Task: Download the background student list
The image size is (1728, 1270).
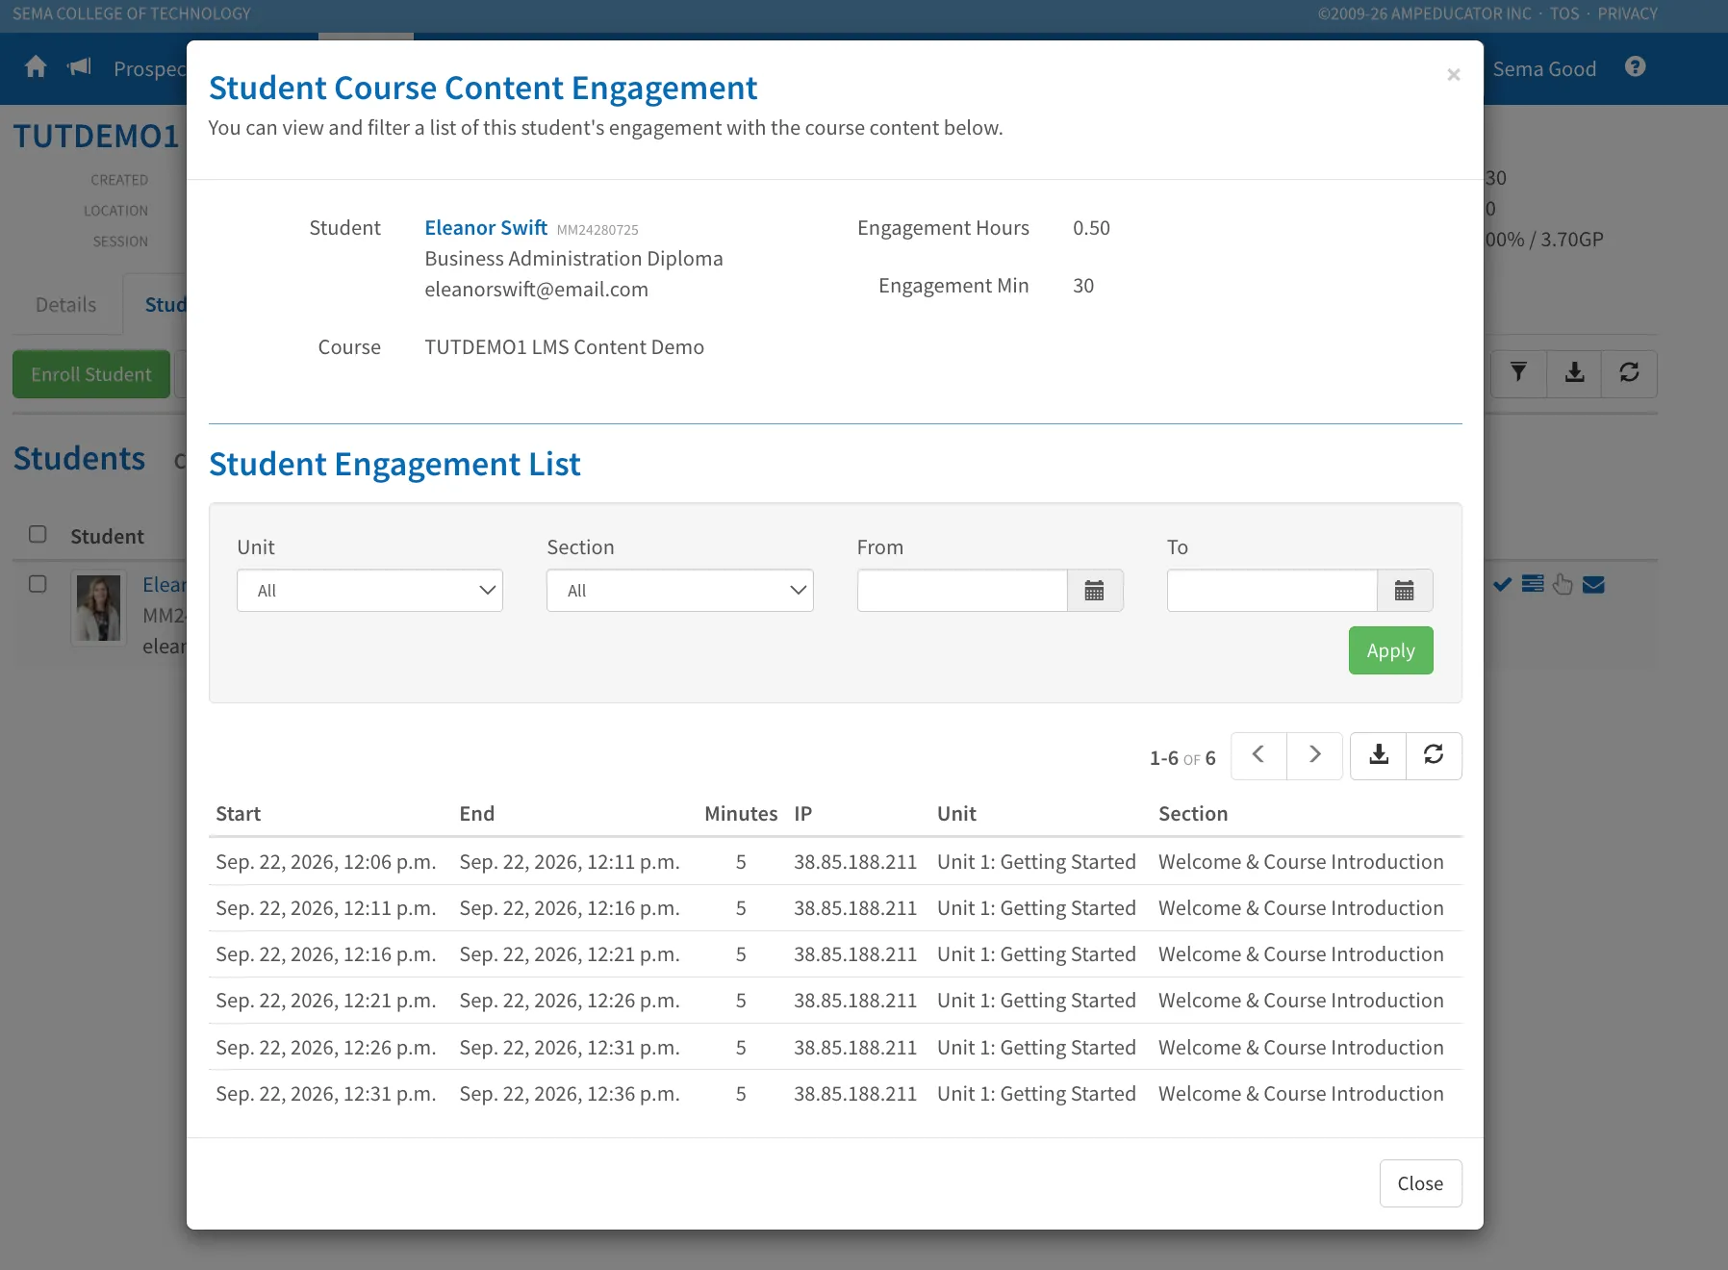Action: point(1574,373)
